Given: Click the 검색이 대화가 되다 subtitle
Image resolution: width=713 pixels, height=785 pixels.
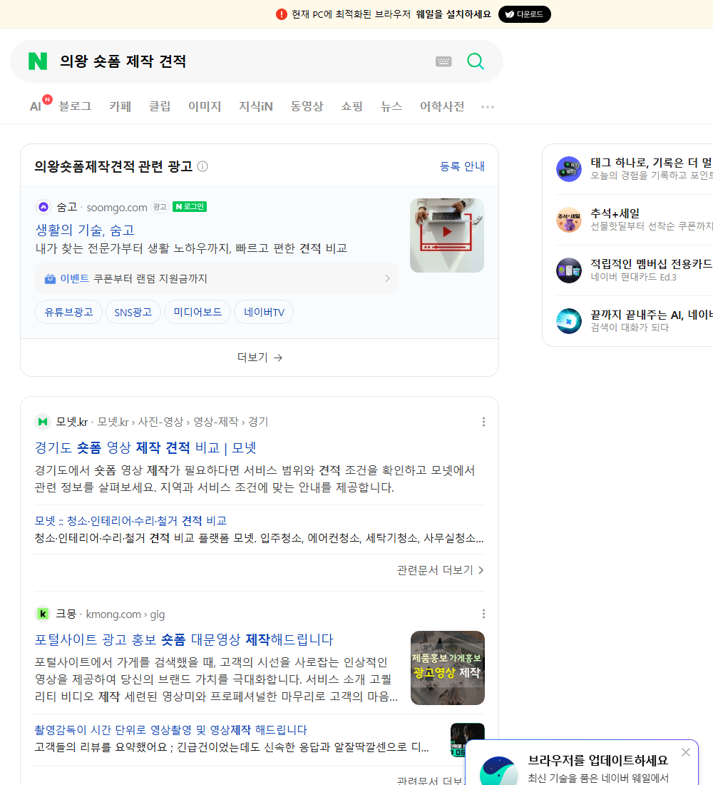Looking at the screenshot, I should [630, 328].
